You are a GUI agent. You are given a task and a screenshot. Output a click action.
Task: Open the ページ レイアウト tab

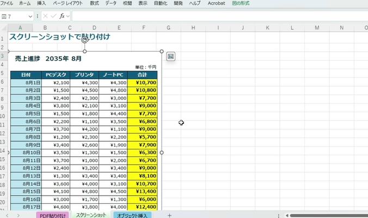coord(68,3)
